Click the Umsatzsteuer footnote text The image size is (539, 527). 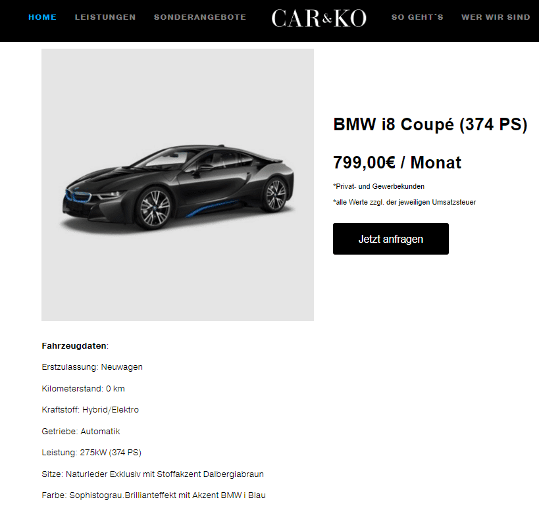click(404, 202)
